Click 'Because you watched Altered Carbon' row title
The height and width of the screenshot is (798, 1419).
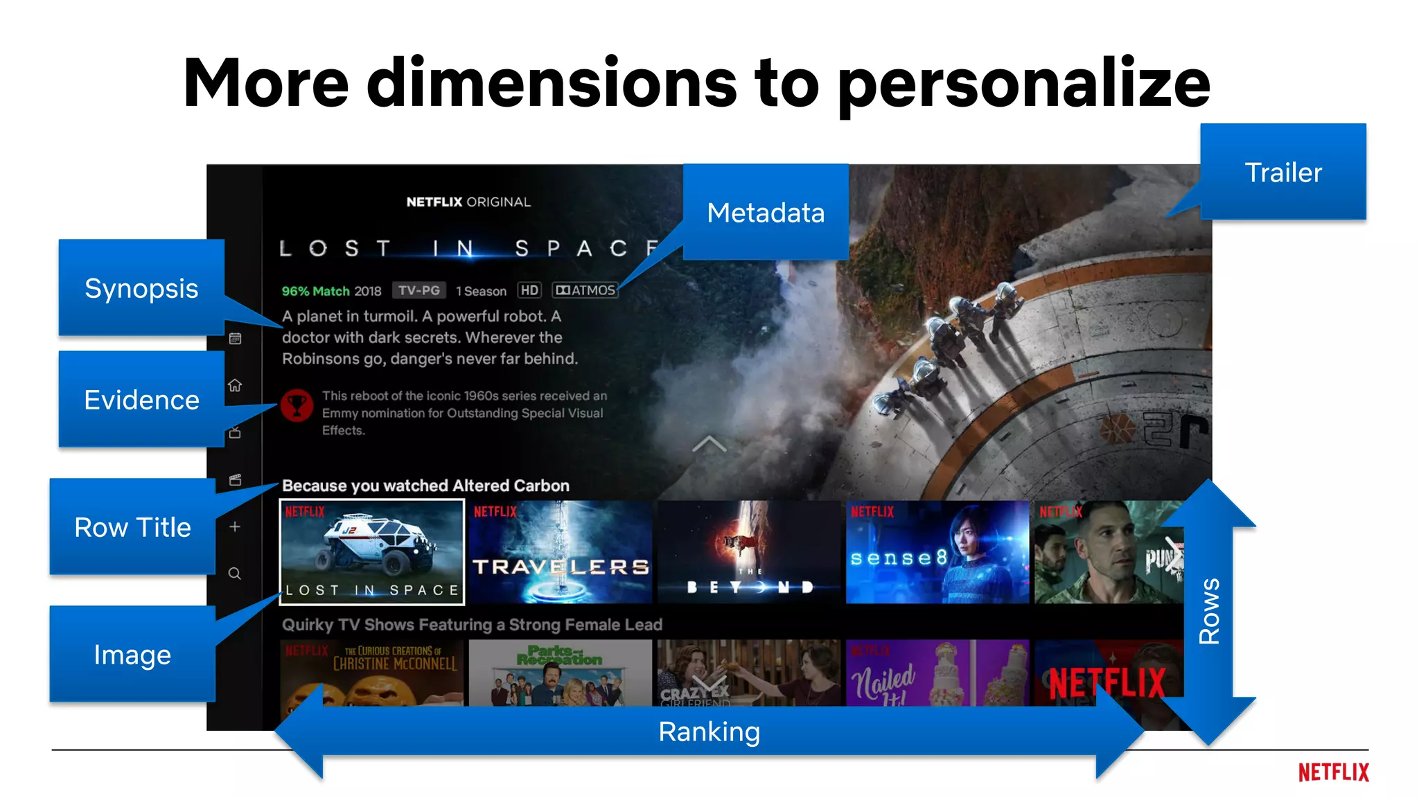pyautogui.click(x=425, y=486)
